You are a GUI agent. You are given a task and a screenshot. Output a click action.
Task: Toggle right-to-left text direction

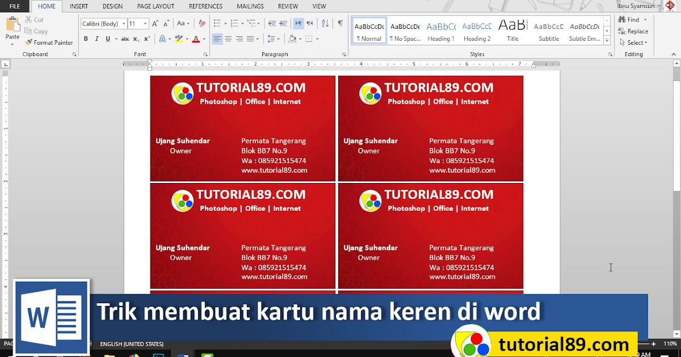(309, 24)
